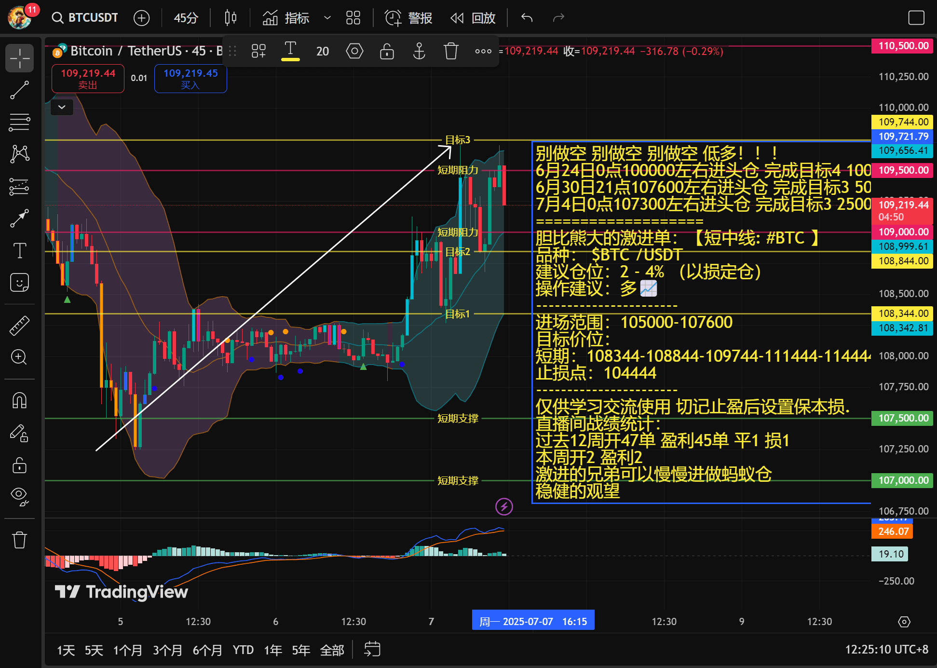937x668 pixels.
Task: Click the 目标1 line label
Action: [x=457, y=314]
